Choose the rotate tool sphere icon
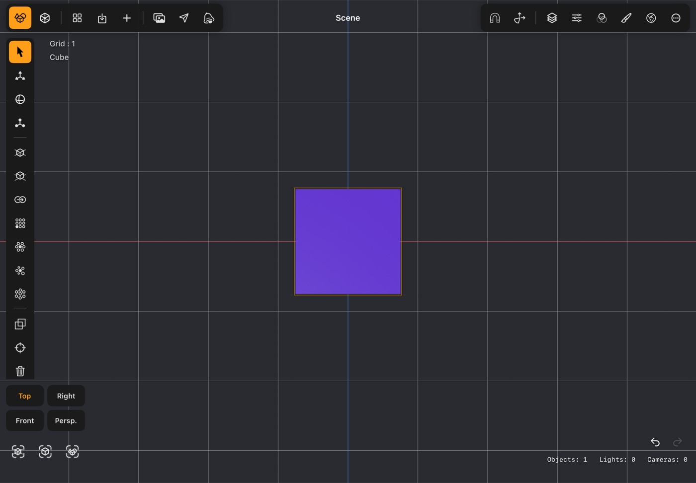696x483 pixels. pos(20,99)
